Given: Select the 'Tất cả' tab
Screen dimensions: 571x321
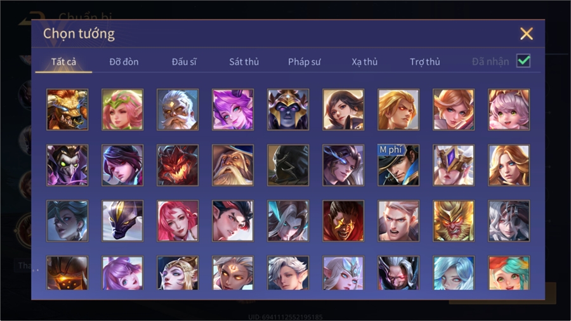Looking at the screenshot, I should 63,62.
